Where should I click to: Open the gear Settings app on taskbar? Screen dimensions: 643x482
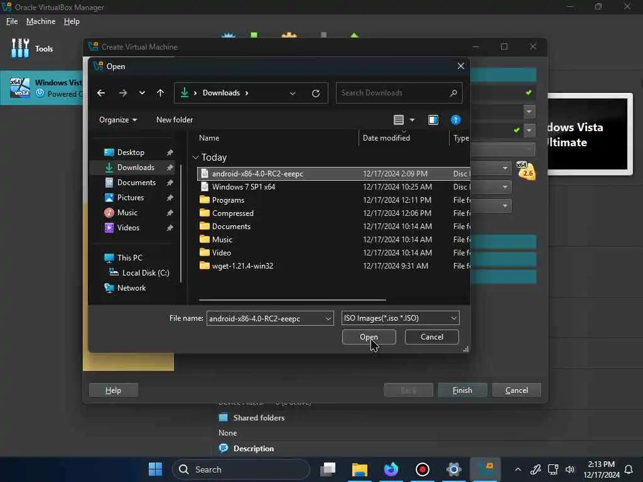(453, 469)
